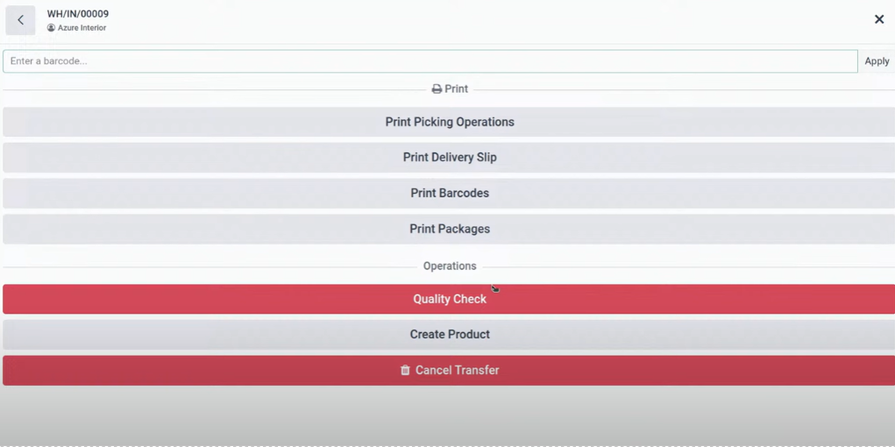
Task: Click the WH/IN/00009 transfer title
Action: coord(78,14)
